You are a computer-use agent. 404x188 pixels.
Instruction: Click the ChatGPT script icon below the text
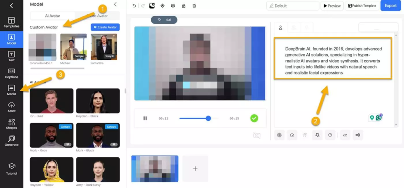[x=279, y=135]
